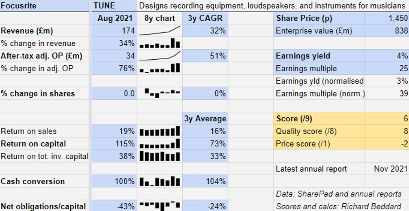
Task: Click the % change in revenue bar sparkline
Action: tap(160, 43)
